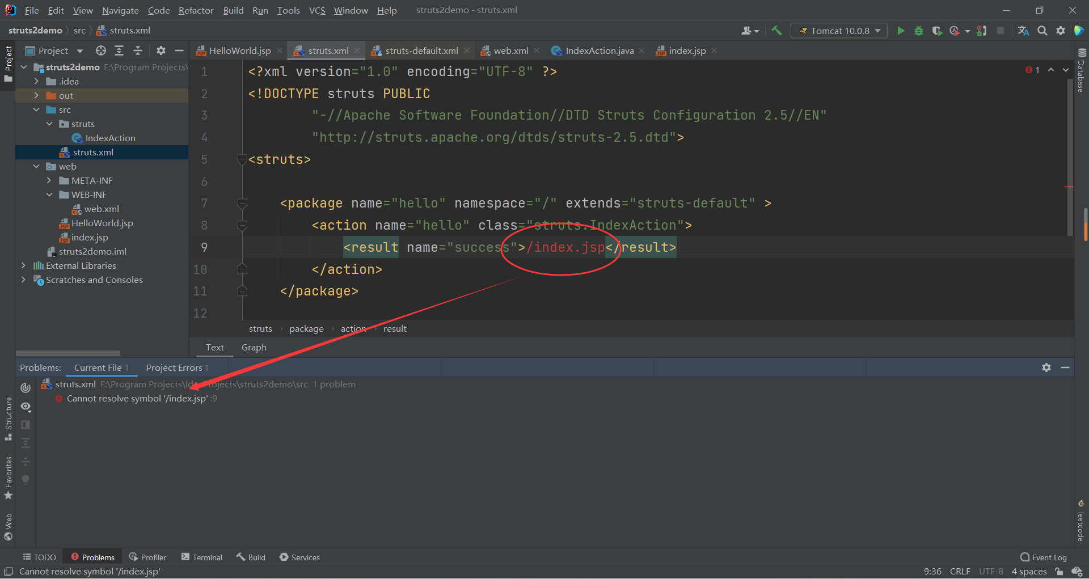Expand the META-INF folder
The height and width of the screenshot is (579, 1089).
coord(49,180)
